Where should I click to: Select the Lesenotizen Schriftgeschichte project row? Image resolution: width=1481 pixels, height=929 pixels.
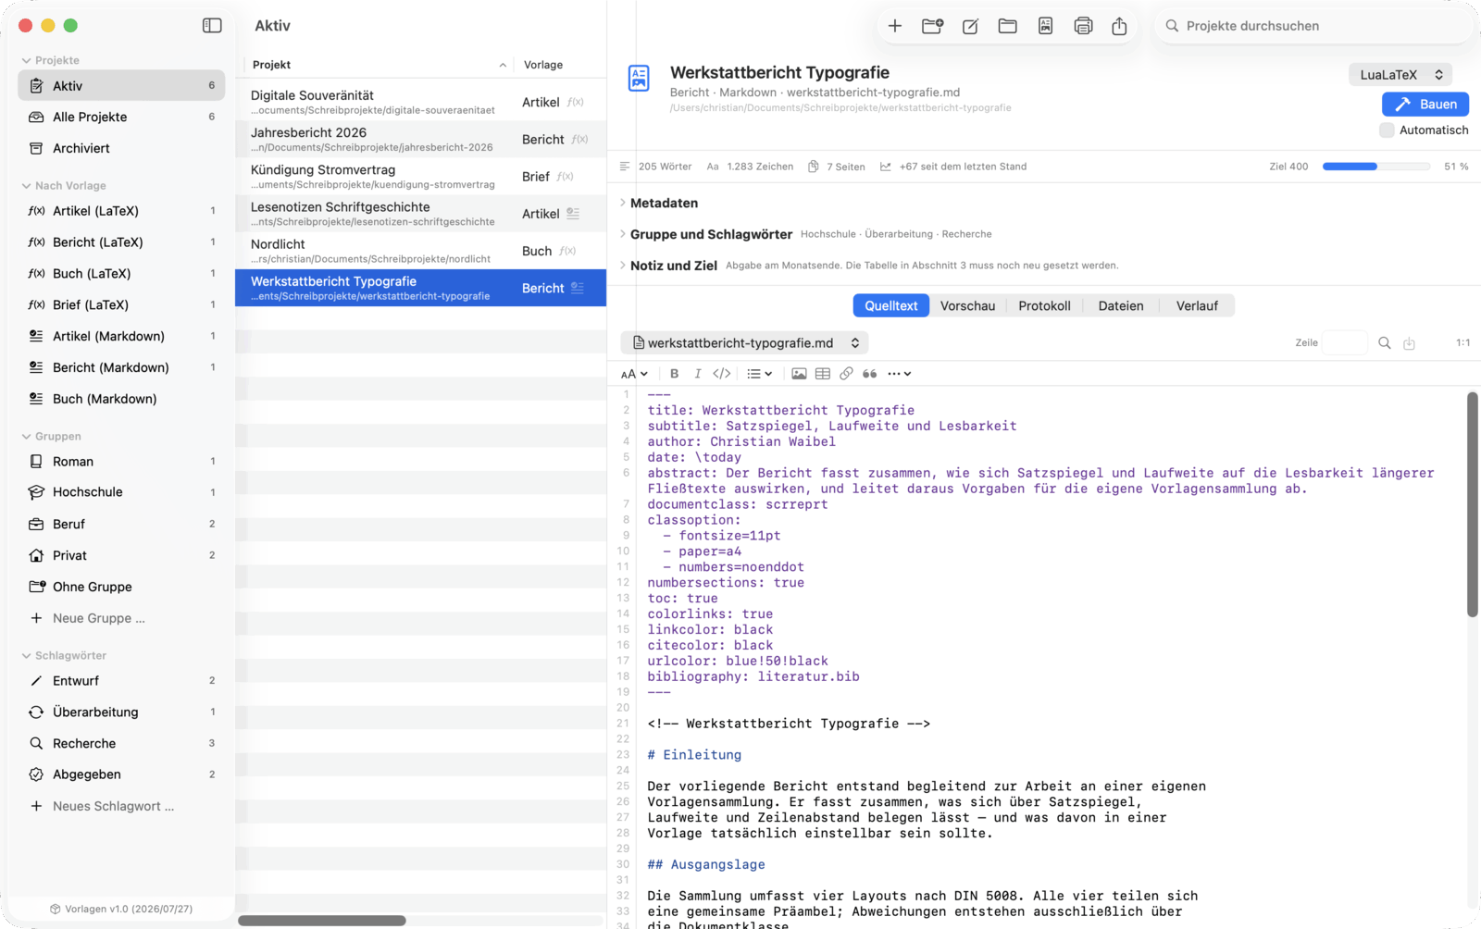pos(421,214)
